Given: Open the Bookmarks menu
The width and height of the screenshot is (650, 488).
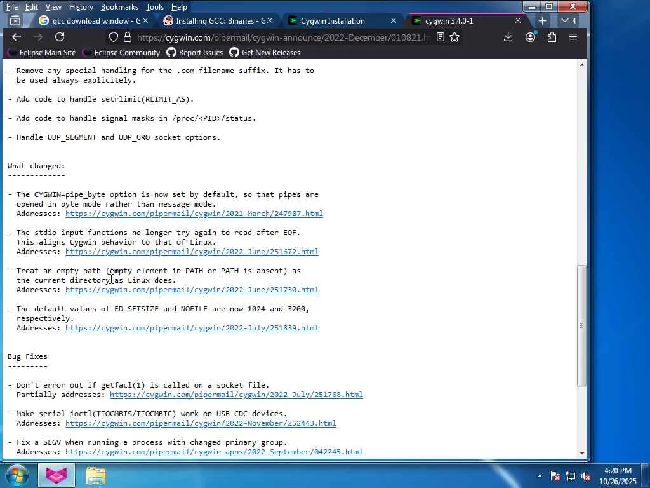Looking at the screenshot, I should tap(119, 7).
